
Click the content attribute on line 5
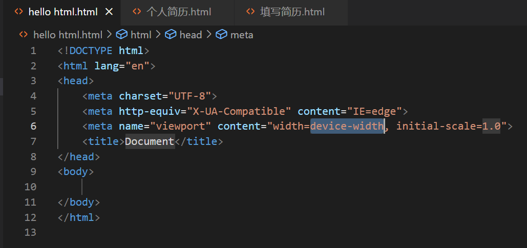(319, 111)
